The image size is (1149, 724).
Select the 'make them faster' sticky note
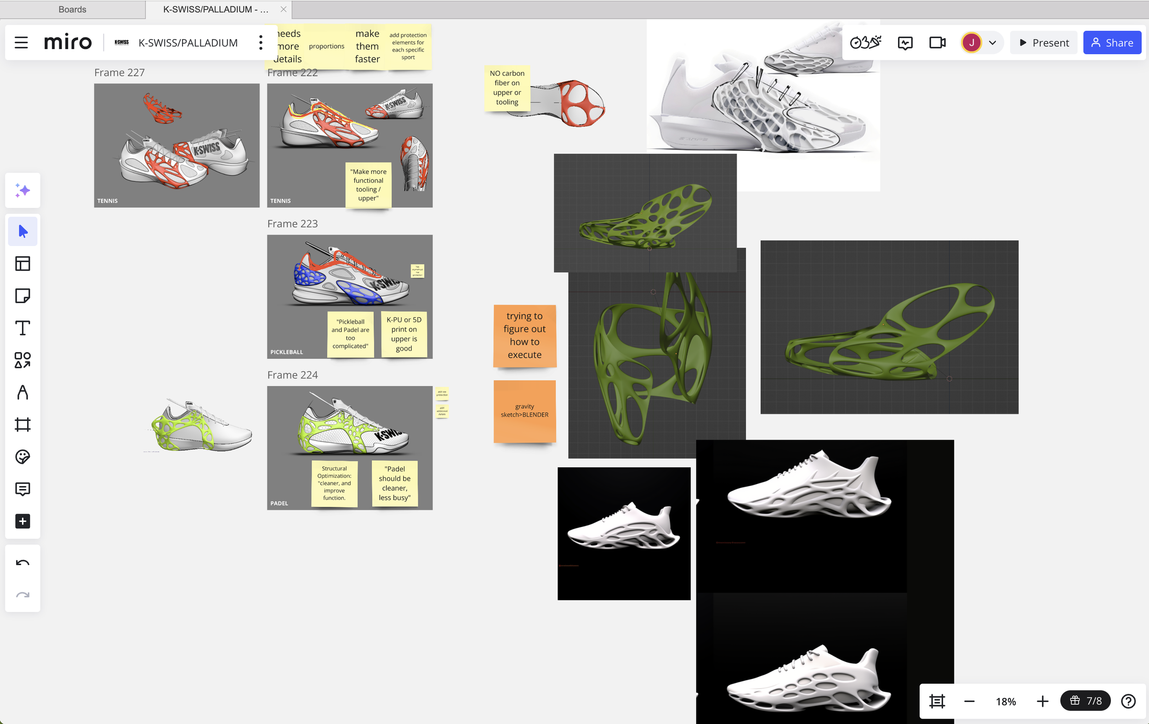click(367, 47)
